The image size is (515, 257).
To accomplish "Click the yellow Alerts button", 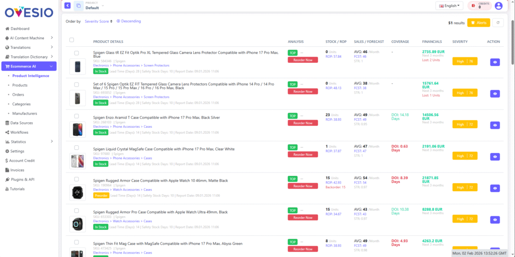I will (478, 23).
